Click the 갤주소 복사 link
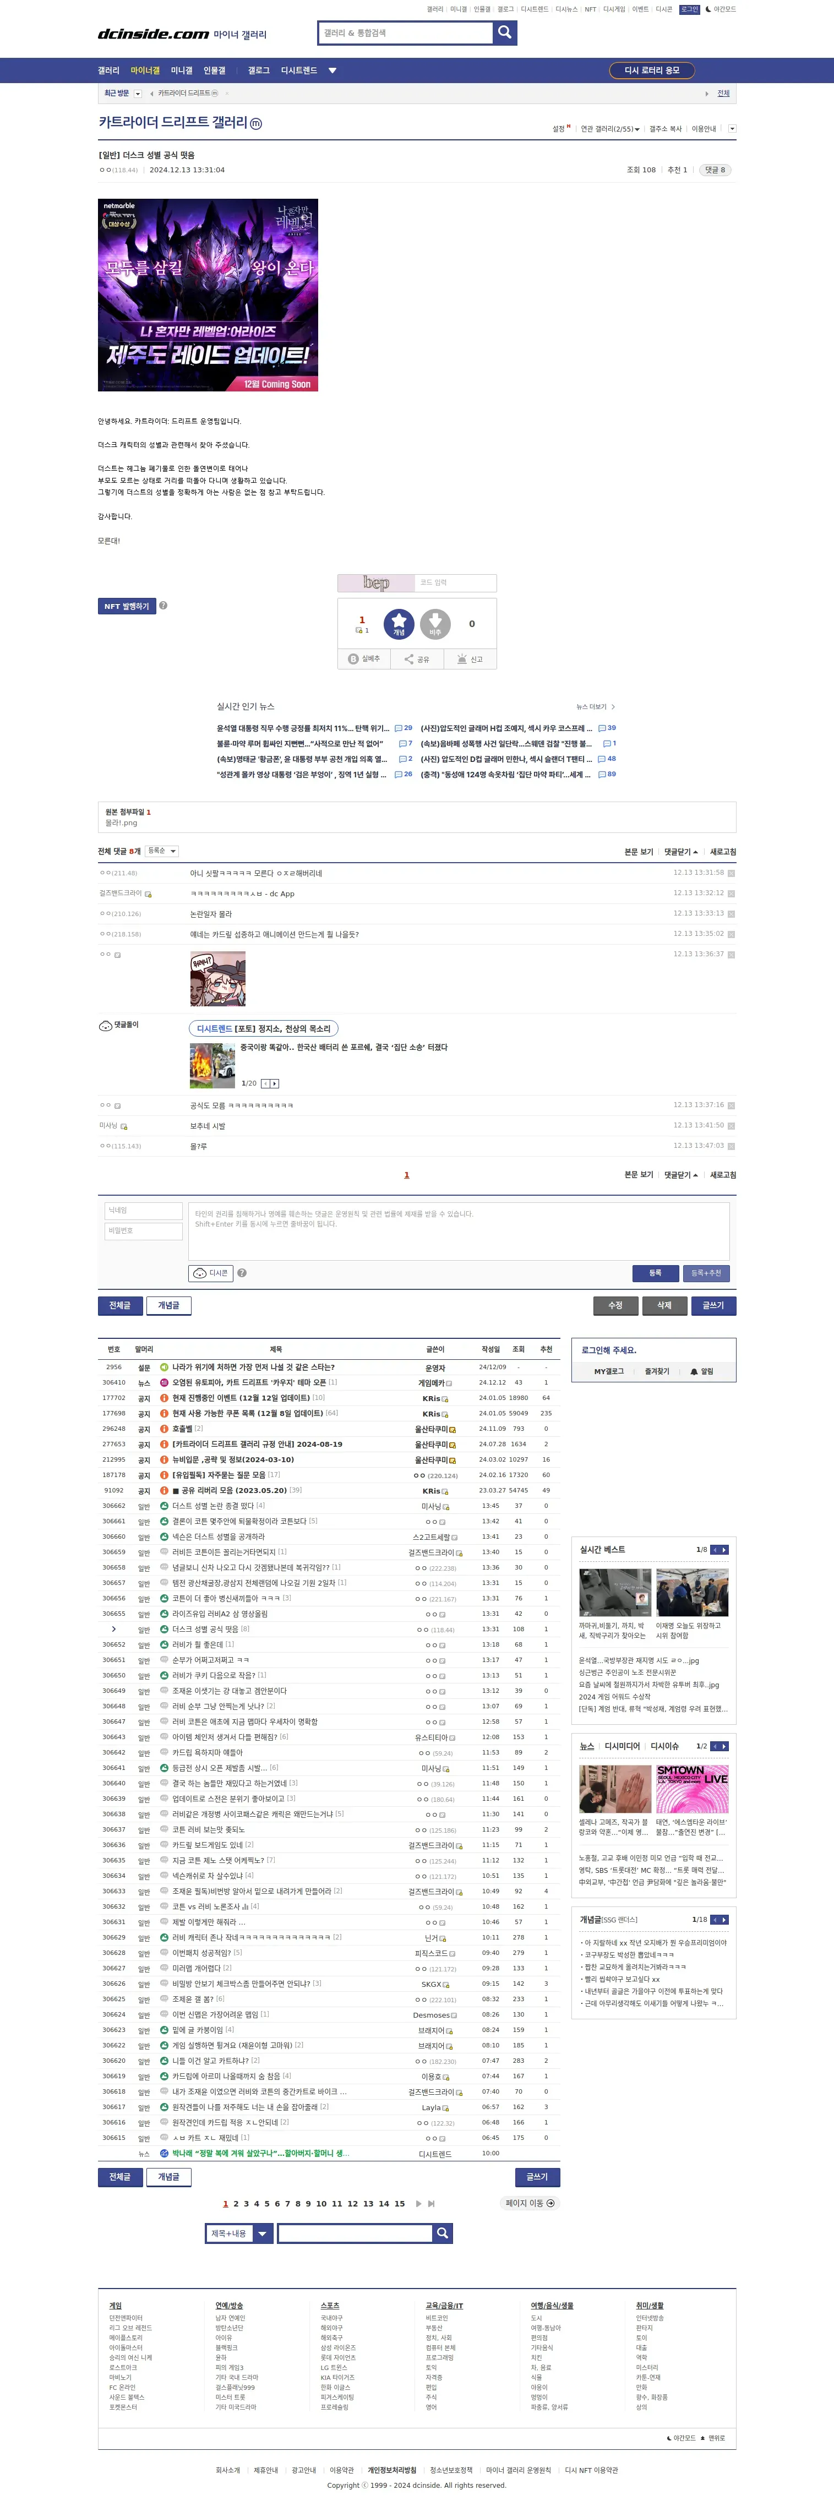Image resolution: width=834 pixels, height=2517 pixels. click(x=665, y=129)
